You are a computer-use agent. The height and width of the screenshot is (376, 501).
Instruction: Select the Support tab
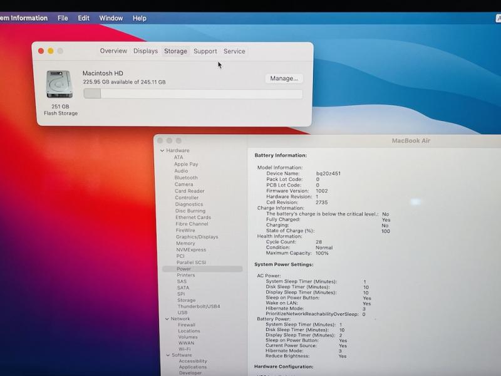(205, 51)
